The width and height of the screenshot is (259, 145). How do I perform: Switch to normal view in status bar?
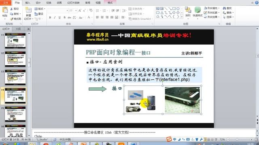pyautogui.click(x=205, y=139)
